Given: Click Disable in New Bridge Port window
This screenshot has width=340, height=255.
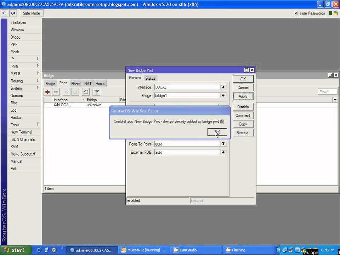Looking at the screenshot, I should [243, 107].
